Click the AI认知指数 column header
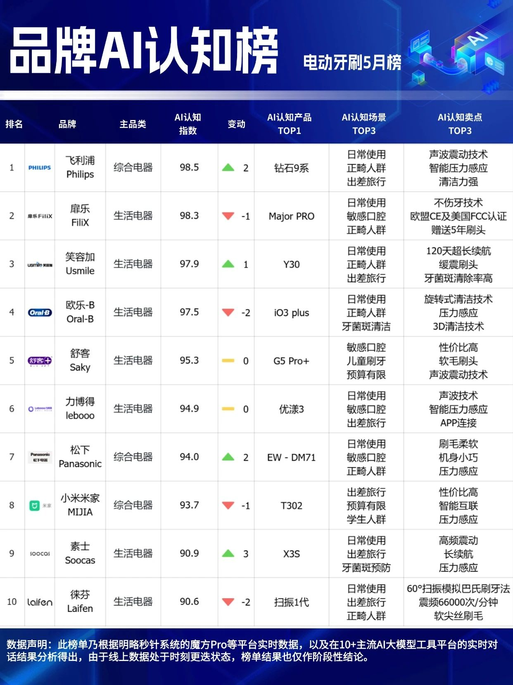The height and width of the screenshot is (685, 513). (188, 124)
